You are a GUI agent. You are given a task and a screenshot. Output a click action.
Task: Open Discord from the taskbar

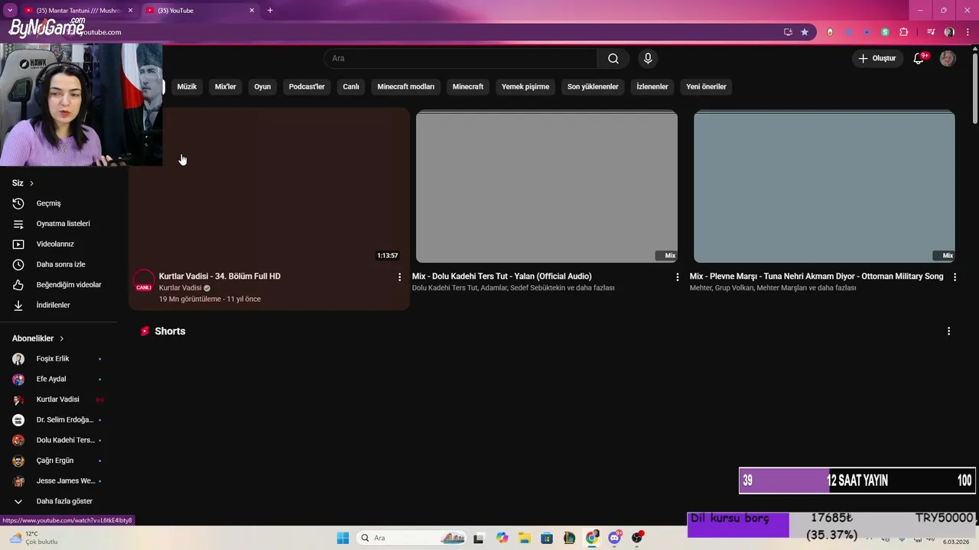[614, 538]
